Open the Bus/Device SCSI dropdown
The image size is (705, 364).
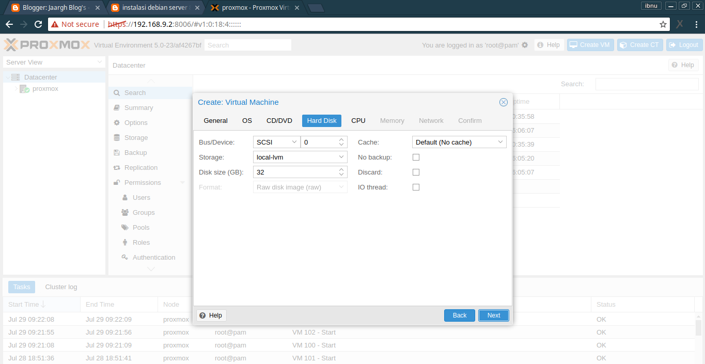294,142
